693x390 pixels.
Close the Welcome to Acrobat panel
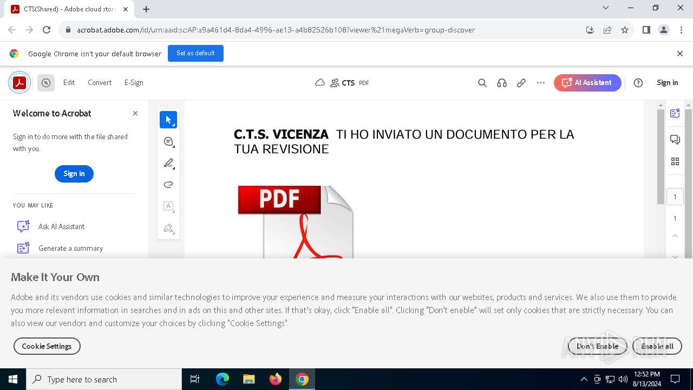135,113
